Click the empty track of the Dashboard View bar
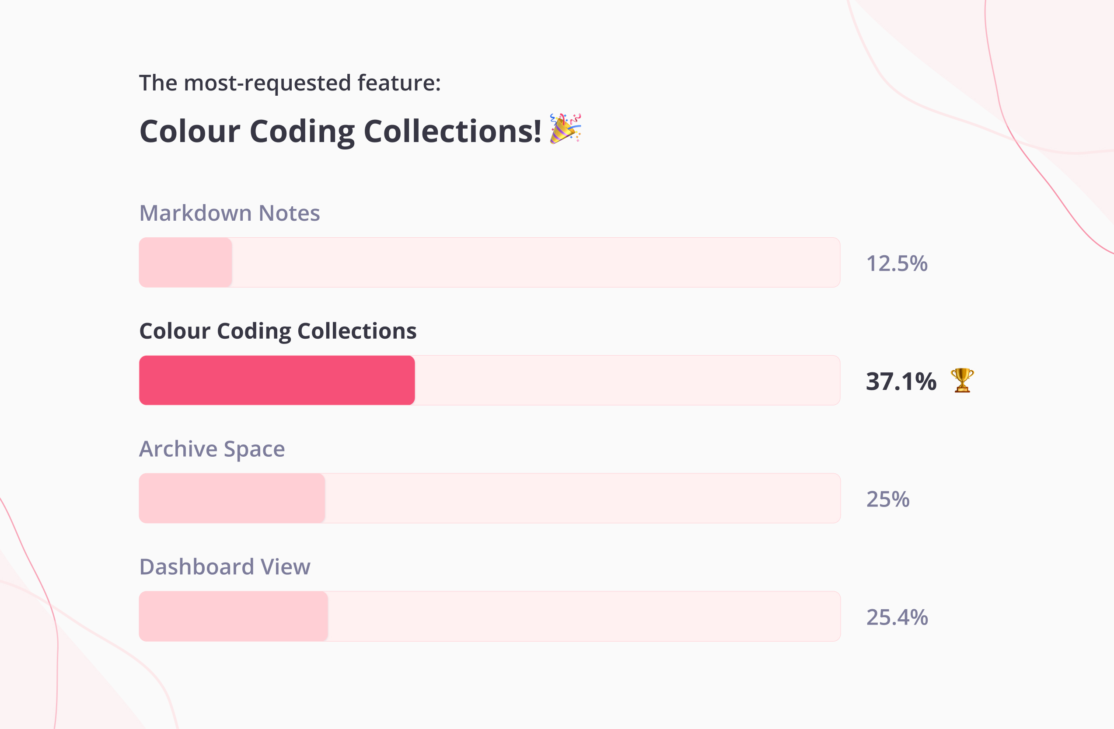 point(584,616)
